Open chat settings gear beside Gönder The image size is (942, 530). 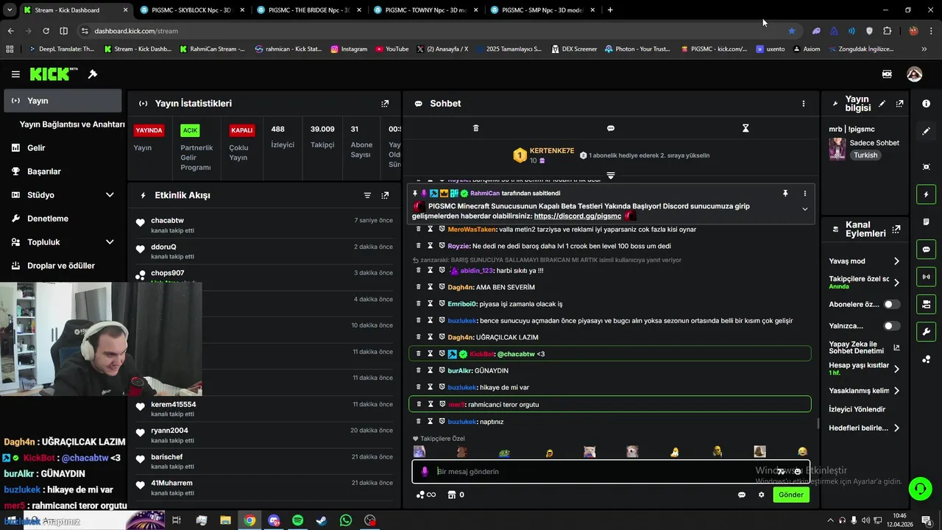(x=762, y=495)
